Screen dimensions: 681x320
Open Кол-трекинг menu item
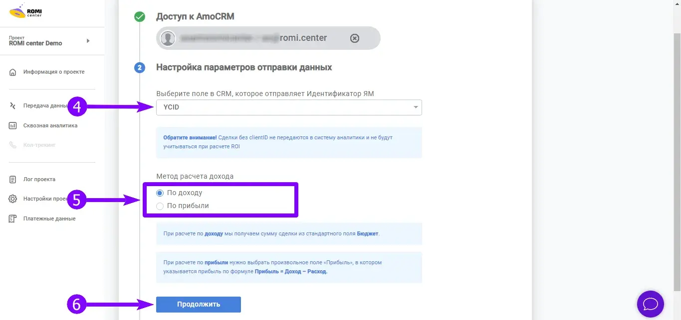click(x=39, y=145)
